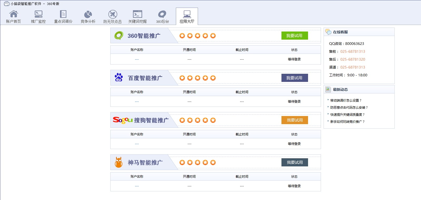Click the blue account name placeholder under 百度智能推广
Screen dimensions: 421x200
137,102
